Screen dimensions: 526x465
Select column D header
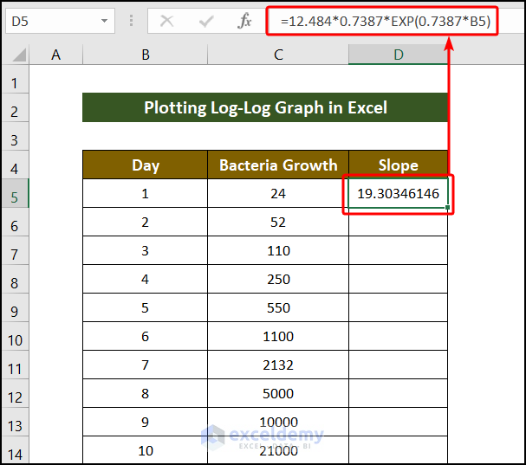point(398,55)
